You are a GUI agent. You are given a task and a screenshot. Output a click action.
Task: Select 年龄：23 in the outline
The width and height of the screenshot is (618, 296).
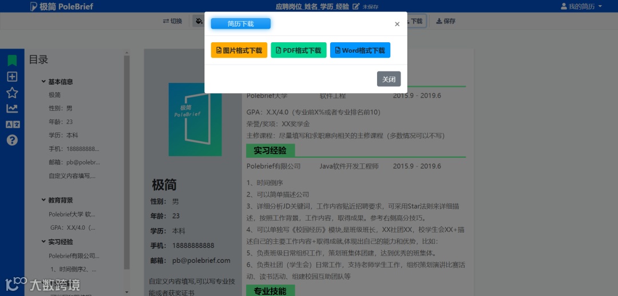coord(61,122)
